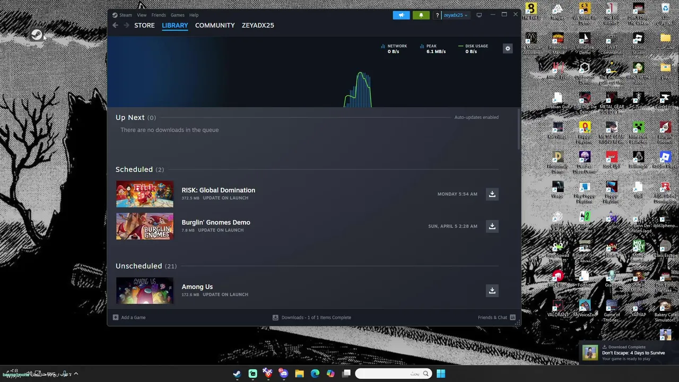Expand hidden tray icons chevron
This screenshot has height=382, width=679.
pos(76,374)
